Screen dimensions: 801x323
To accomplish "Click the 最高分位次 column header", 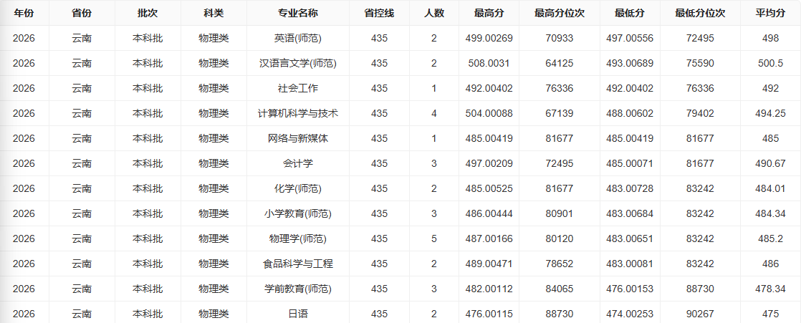I will point(560,14).
